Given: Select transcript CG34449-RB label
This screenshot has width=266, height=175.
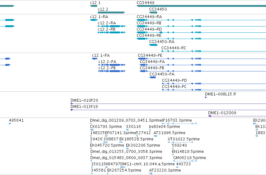Looking at the screenshot, I should coord(149,23).
